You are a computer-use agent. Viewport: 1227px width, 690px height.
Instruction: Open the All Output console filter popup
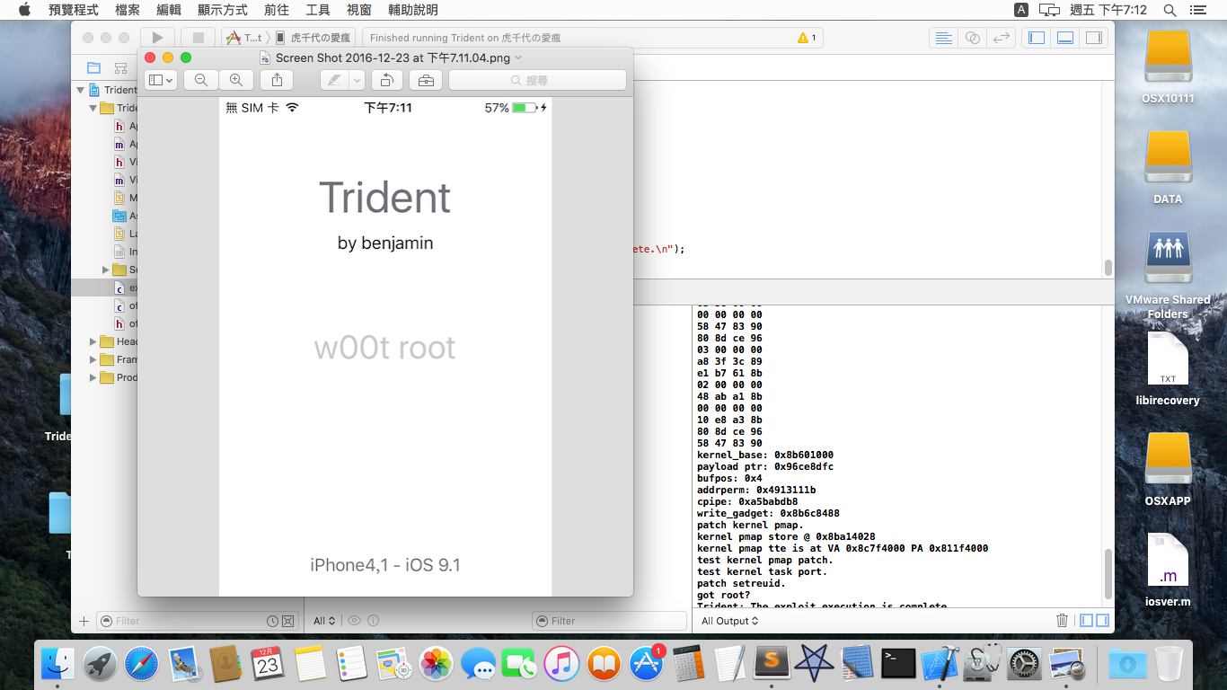[729, 621]
